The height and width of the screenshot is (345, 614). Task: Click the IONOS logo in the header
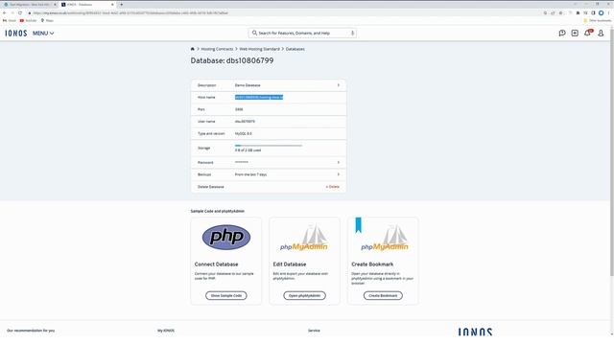tap(16, 34)
